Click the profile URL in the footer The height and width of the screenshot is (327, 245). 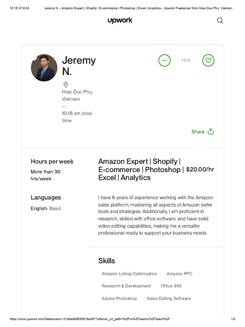pyautogui.click(x=90, y=319)
